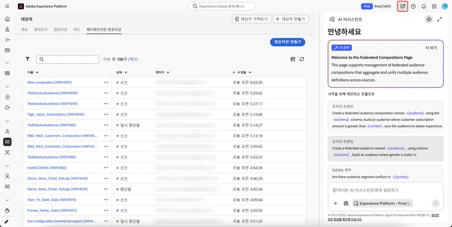452x227 pixels.
Task: Go to Home in the sidebar
Action: [x=7, y=19]
